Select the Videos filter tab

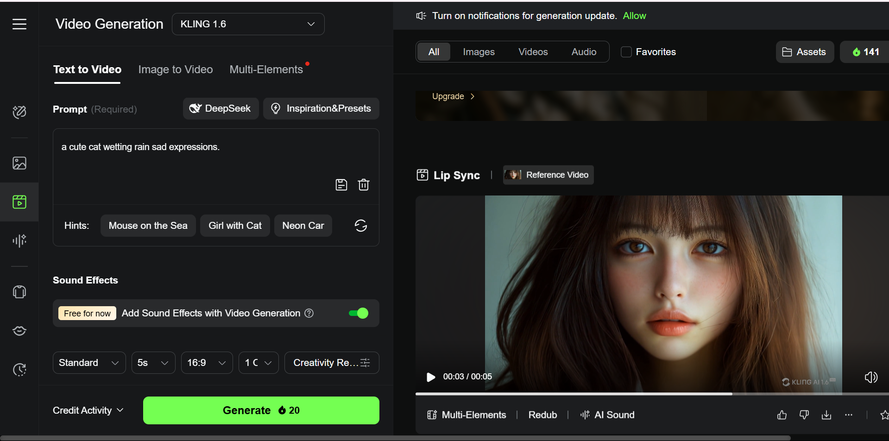533,51
